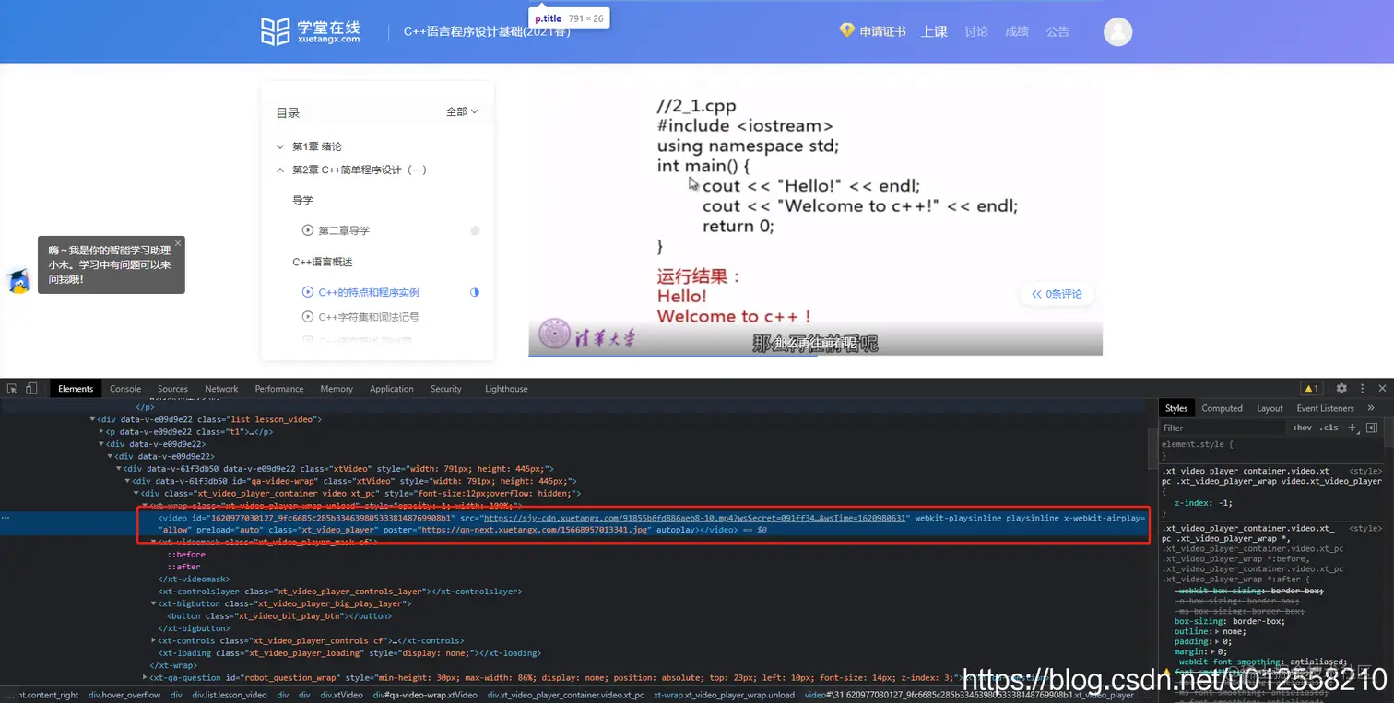
Task: Open the Event Listeners tab
Action: click(1325, 408)
